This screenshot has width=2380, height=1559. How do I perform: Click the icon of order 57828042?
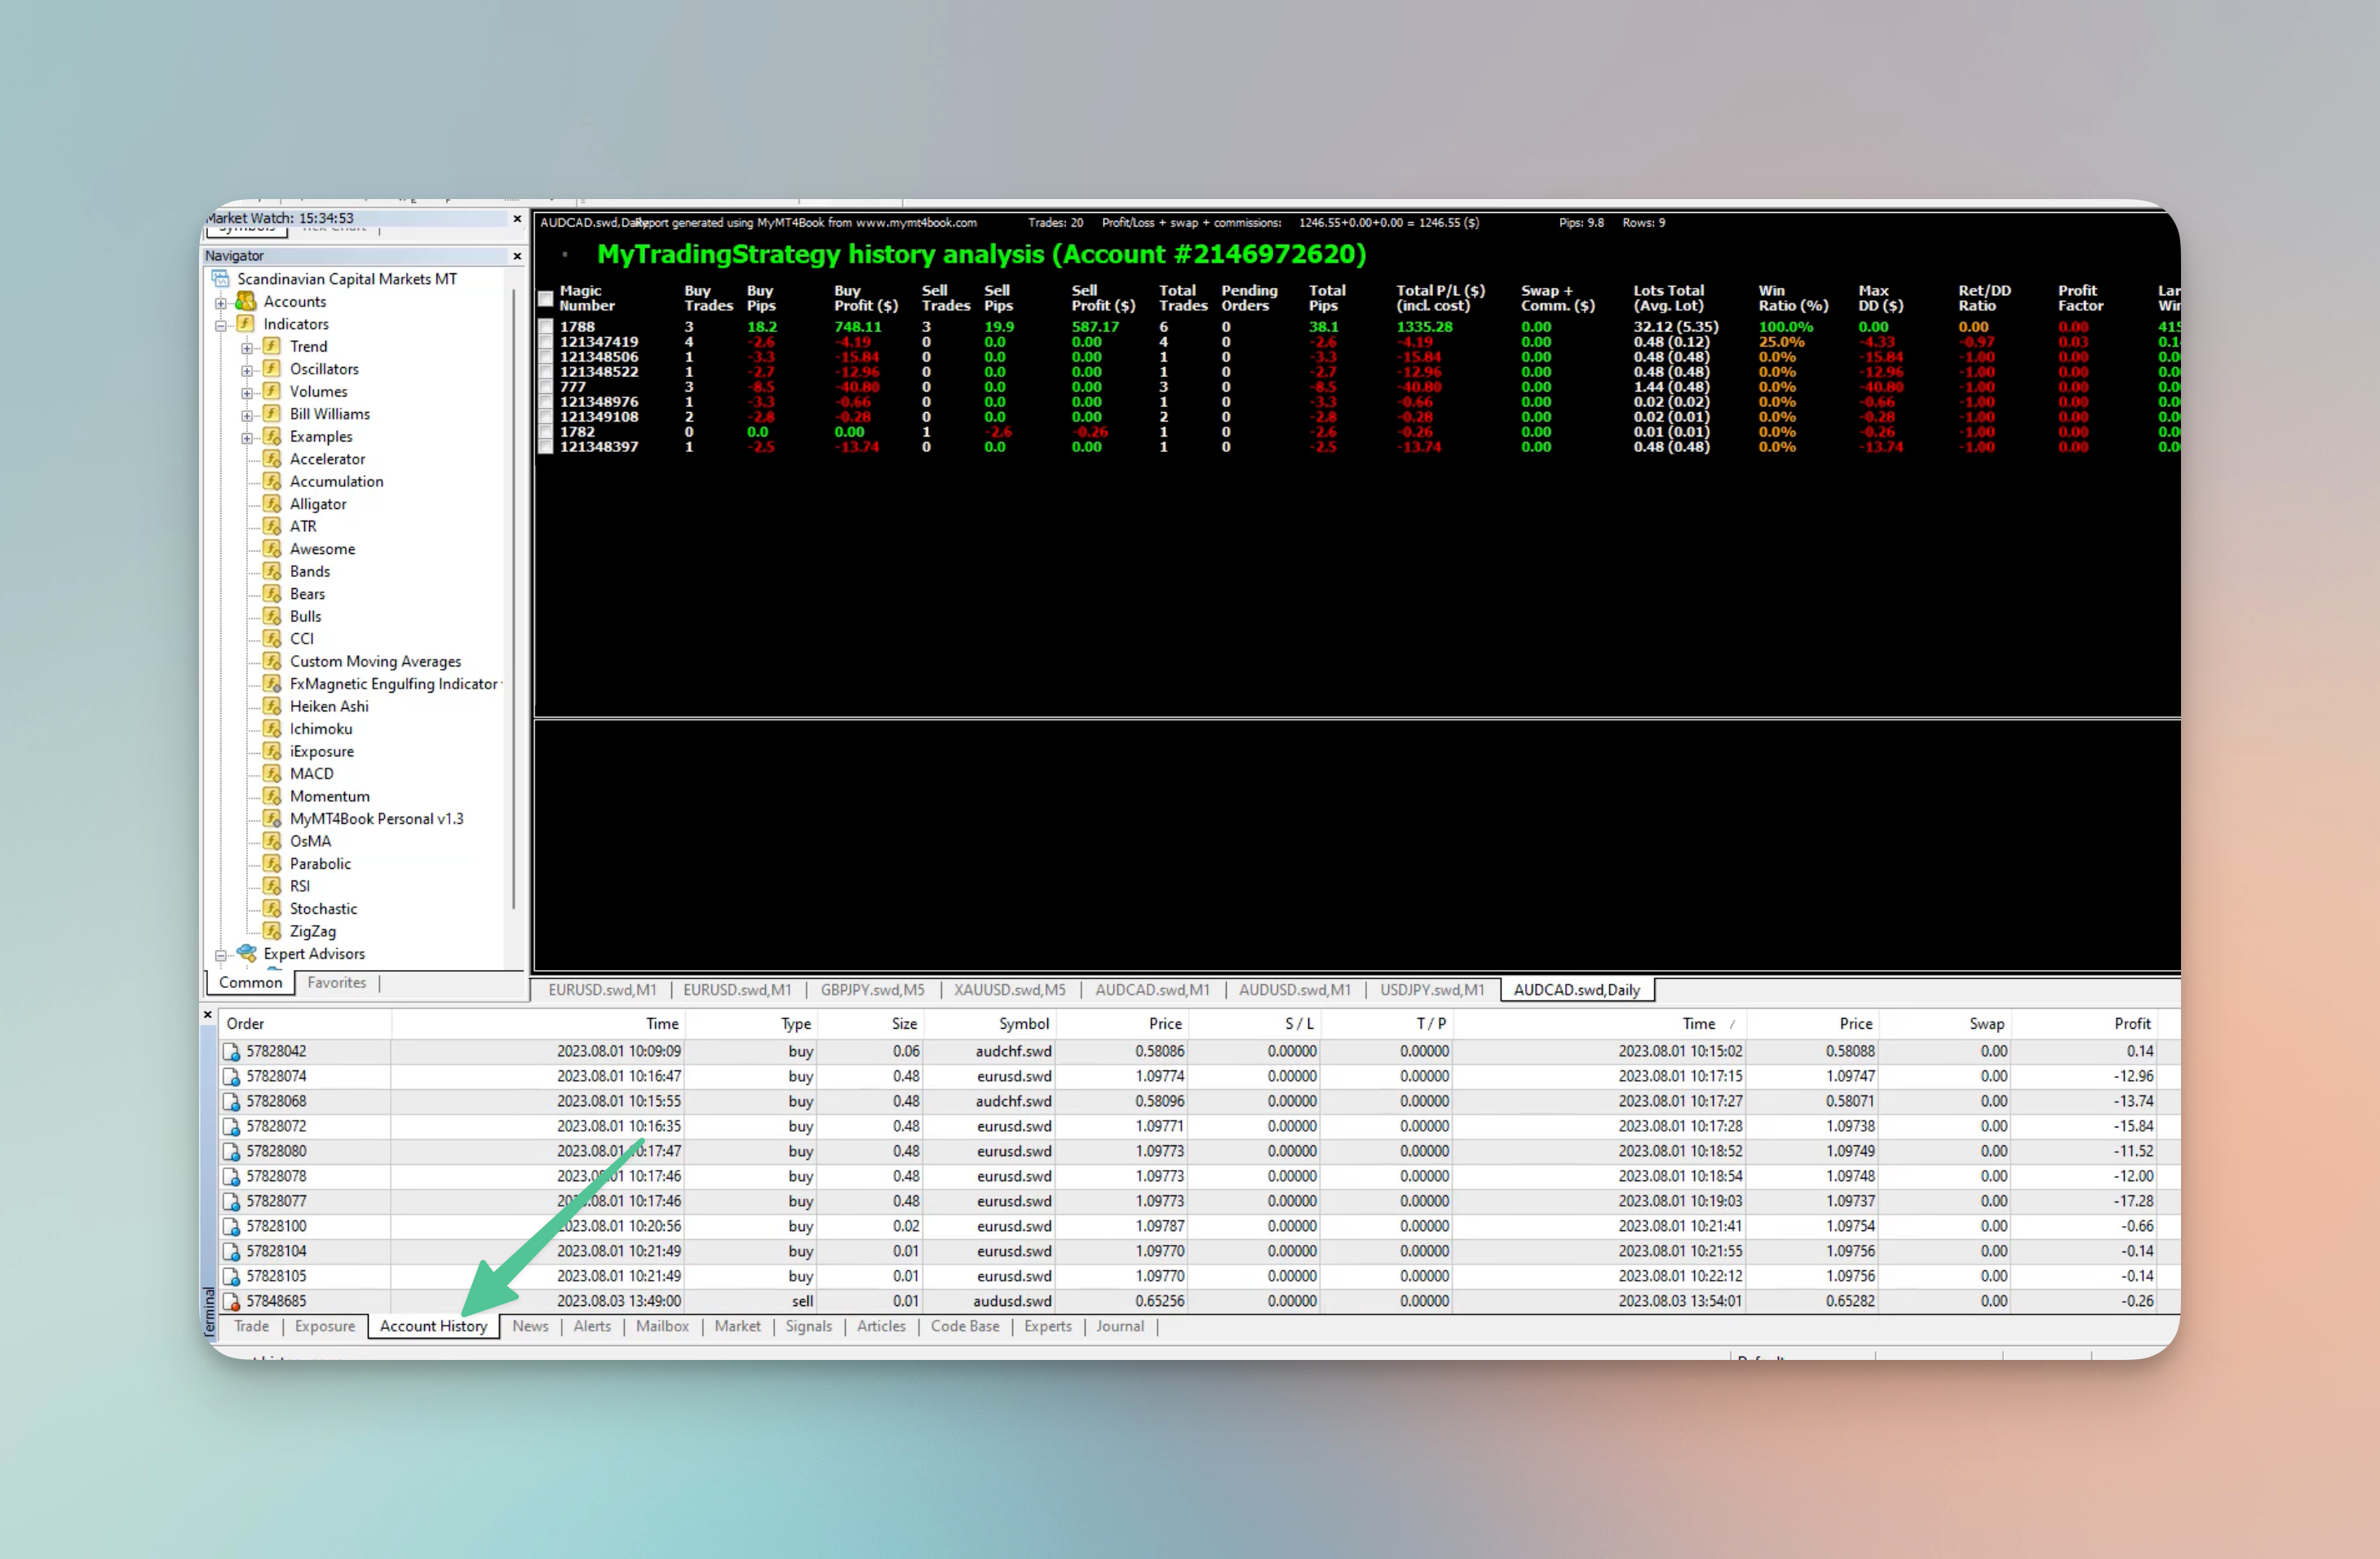(x=231, y=1052)
